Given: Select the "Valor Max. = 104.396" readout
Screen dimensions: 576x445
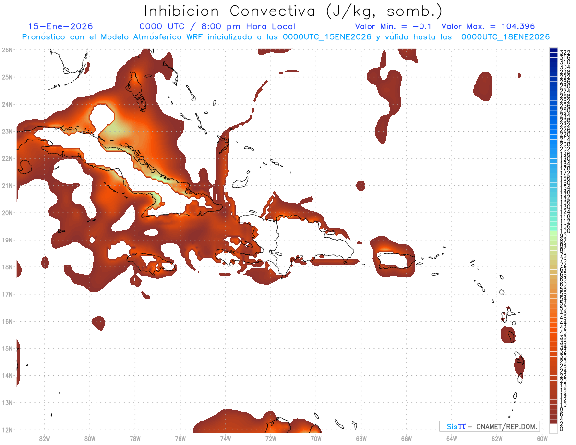Looking at the screenshot, I should click(488, 26).
